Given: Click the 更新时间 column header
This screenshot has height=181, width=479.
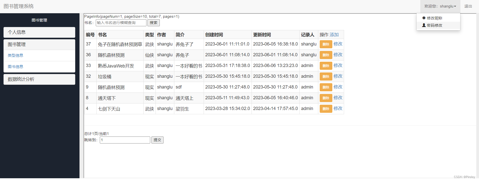Looking at the screenshot, I should [275, 35].
